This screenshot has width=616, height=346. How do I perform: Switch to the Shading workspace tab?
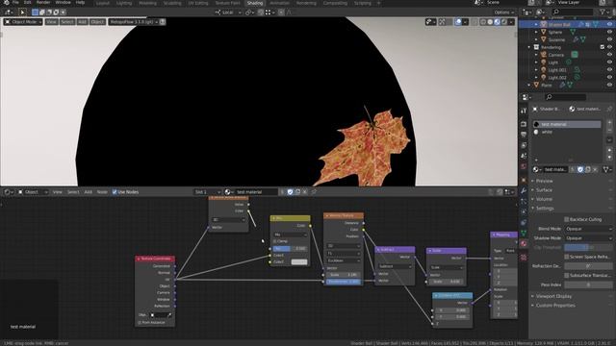click(x=254, y=3)
